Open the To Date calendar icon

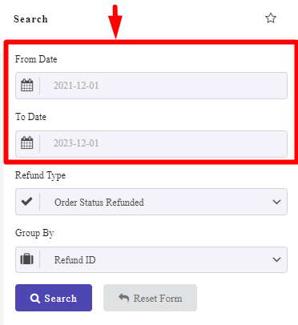(27, 143)
